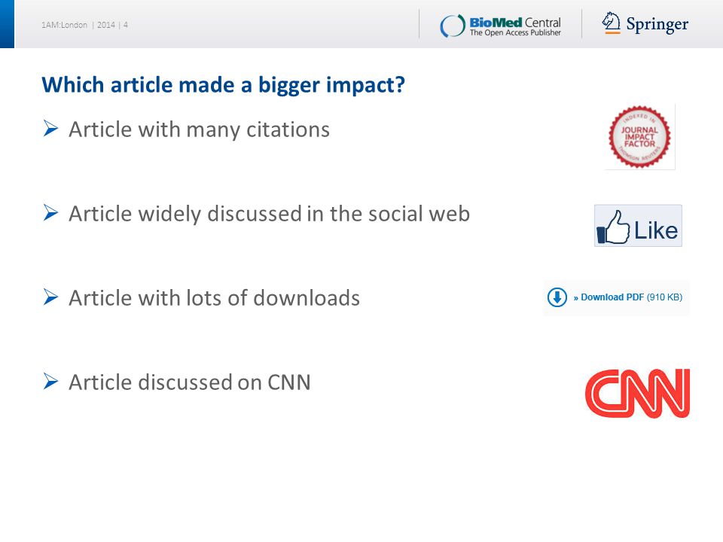
Task: Click the red CNN logo
Action: point(637,393)
